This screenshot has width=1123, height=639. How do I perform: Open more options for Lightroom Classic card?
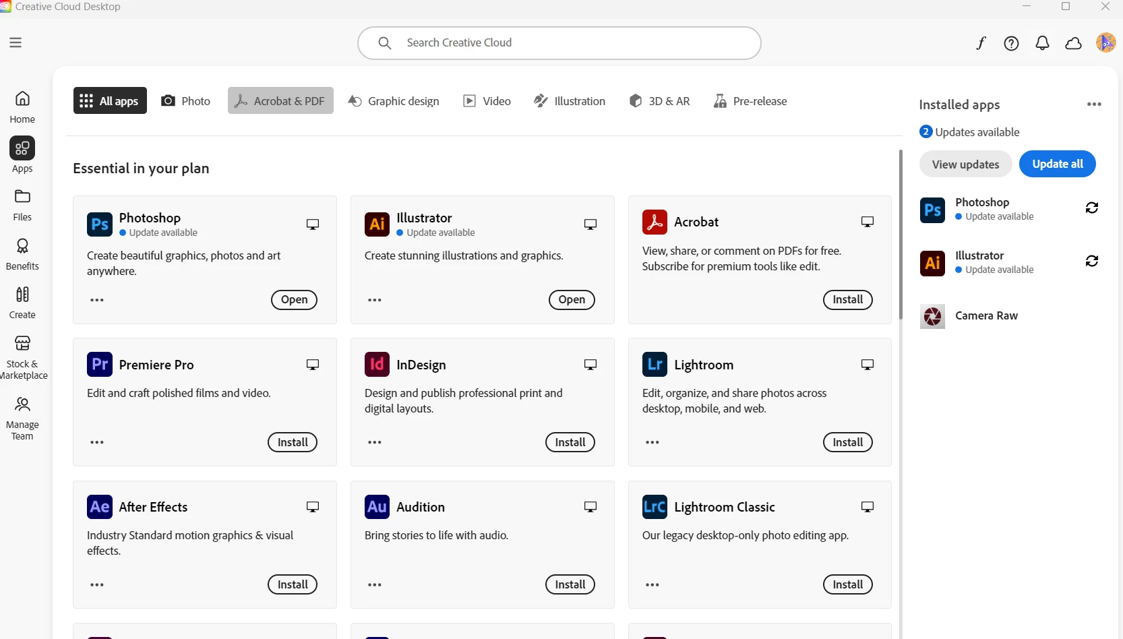(652, 584)
